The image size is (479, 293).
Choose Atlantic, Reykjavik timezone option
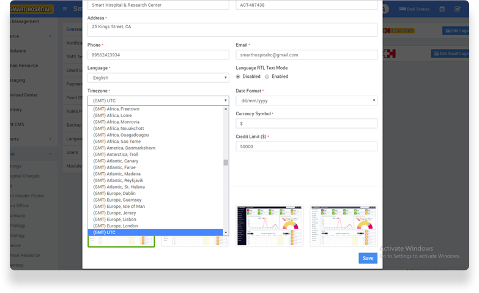[x=119, y=181]
